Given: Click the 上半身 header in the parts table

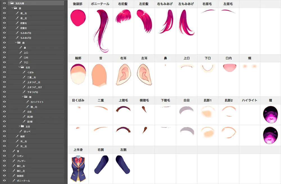Looking at the screenshot, I should coord(78,150).
